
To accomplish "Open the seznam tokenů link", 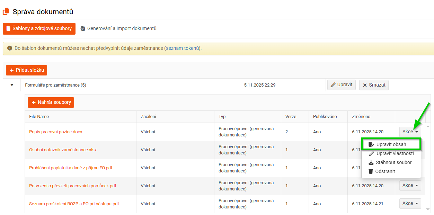I will 183,48.
